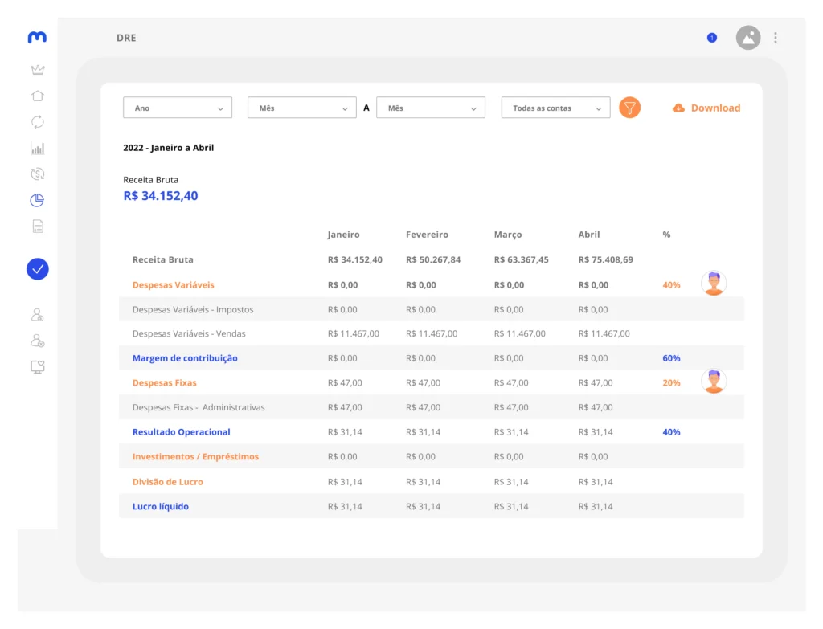Click the avatar next to Despesas Fixas

coord(714,381)
